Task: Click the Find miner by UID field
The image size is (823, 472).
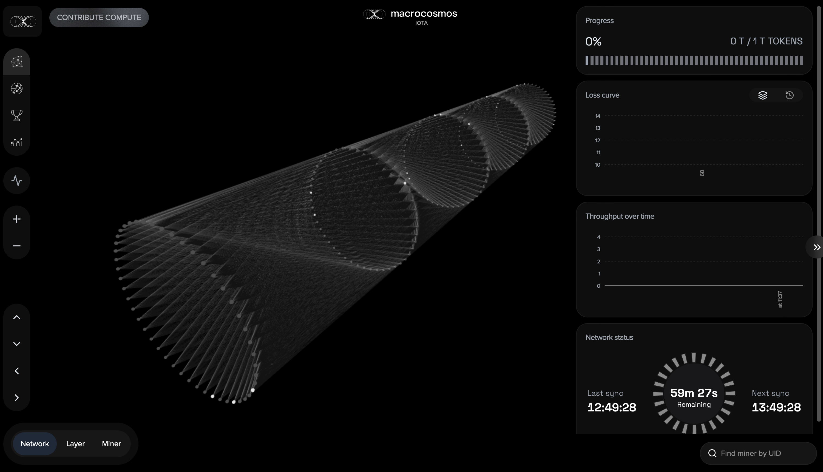Action: point(758,453)
